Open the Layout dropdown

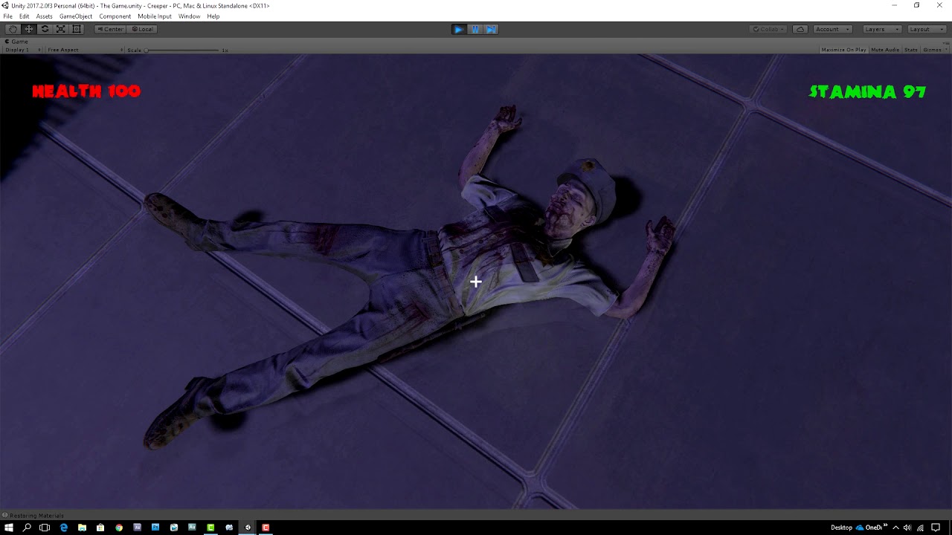click(x=926, y=29)
